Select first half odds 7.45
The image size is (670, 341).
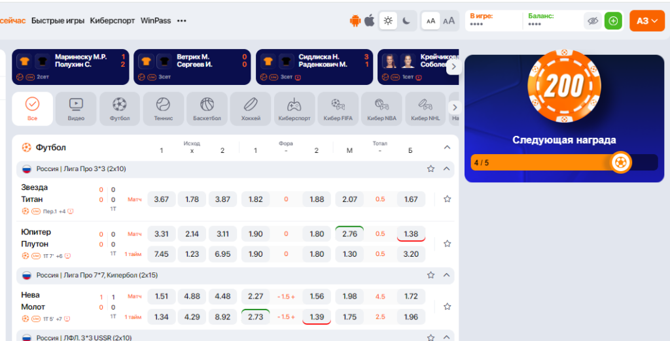pyautogui.click(x=162, y=254)
